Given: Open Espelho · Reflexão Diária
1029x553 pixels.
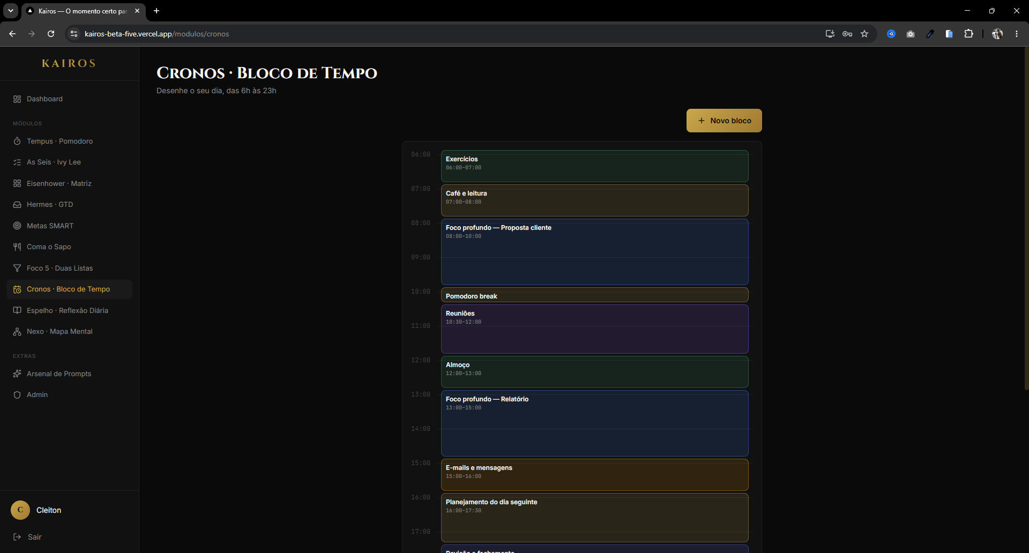Looking at the screenshot, I should (69, 311).
